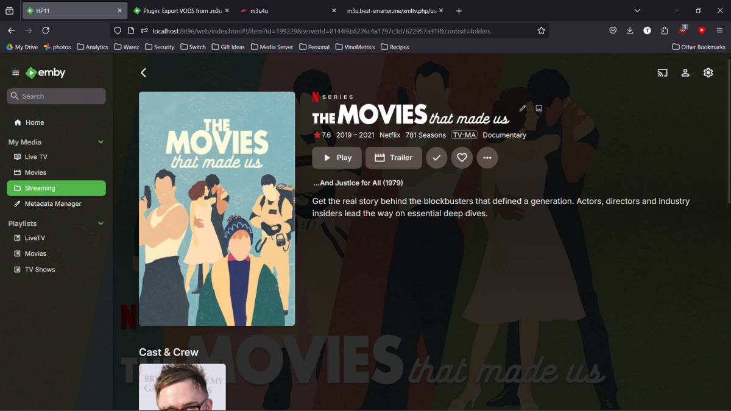Image resolution: width=731 pixels, height=411 pixels.
Task: Open the Cast to device icon
Action: [x=662, y=72]
